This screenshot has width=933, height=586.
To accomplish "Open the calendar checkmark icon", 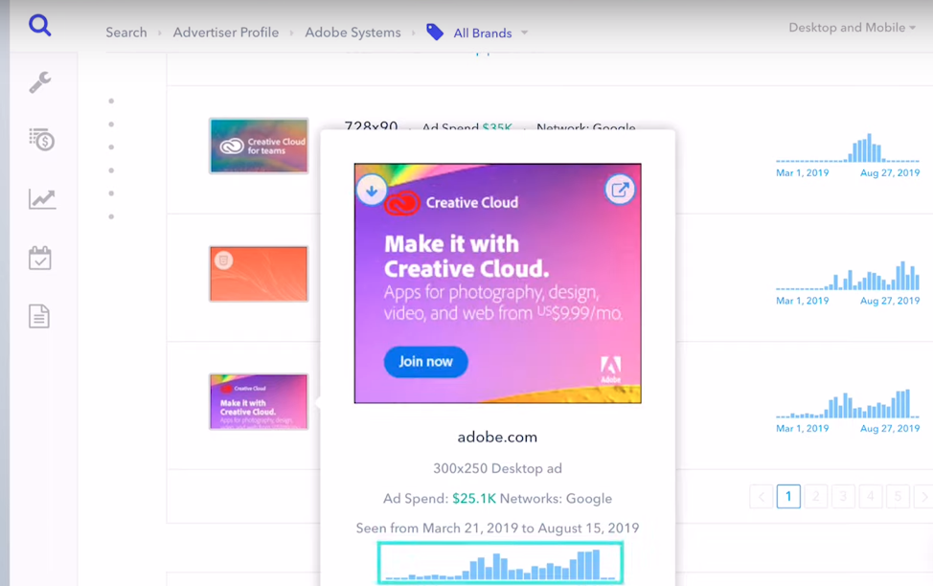I will pyautogui.click(x=40, y=259).
